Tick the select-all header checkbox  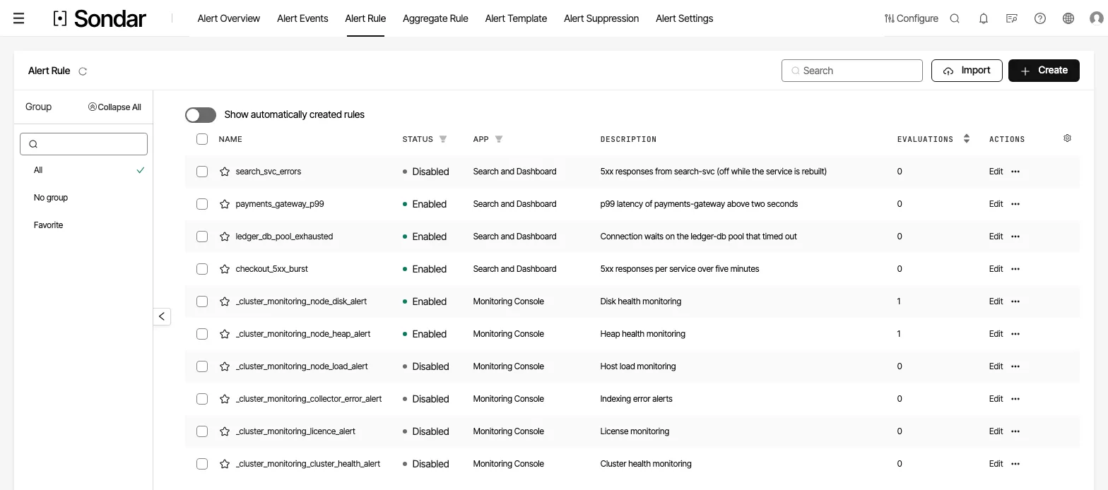[202, 139]
